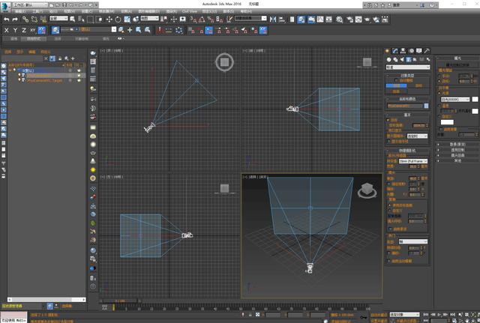
Task: Click the application logo button
Action: 5,7
